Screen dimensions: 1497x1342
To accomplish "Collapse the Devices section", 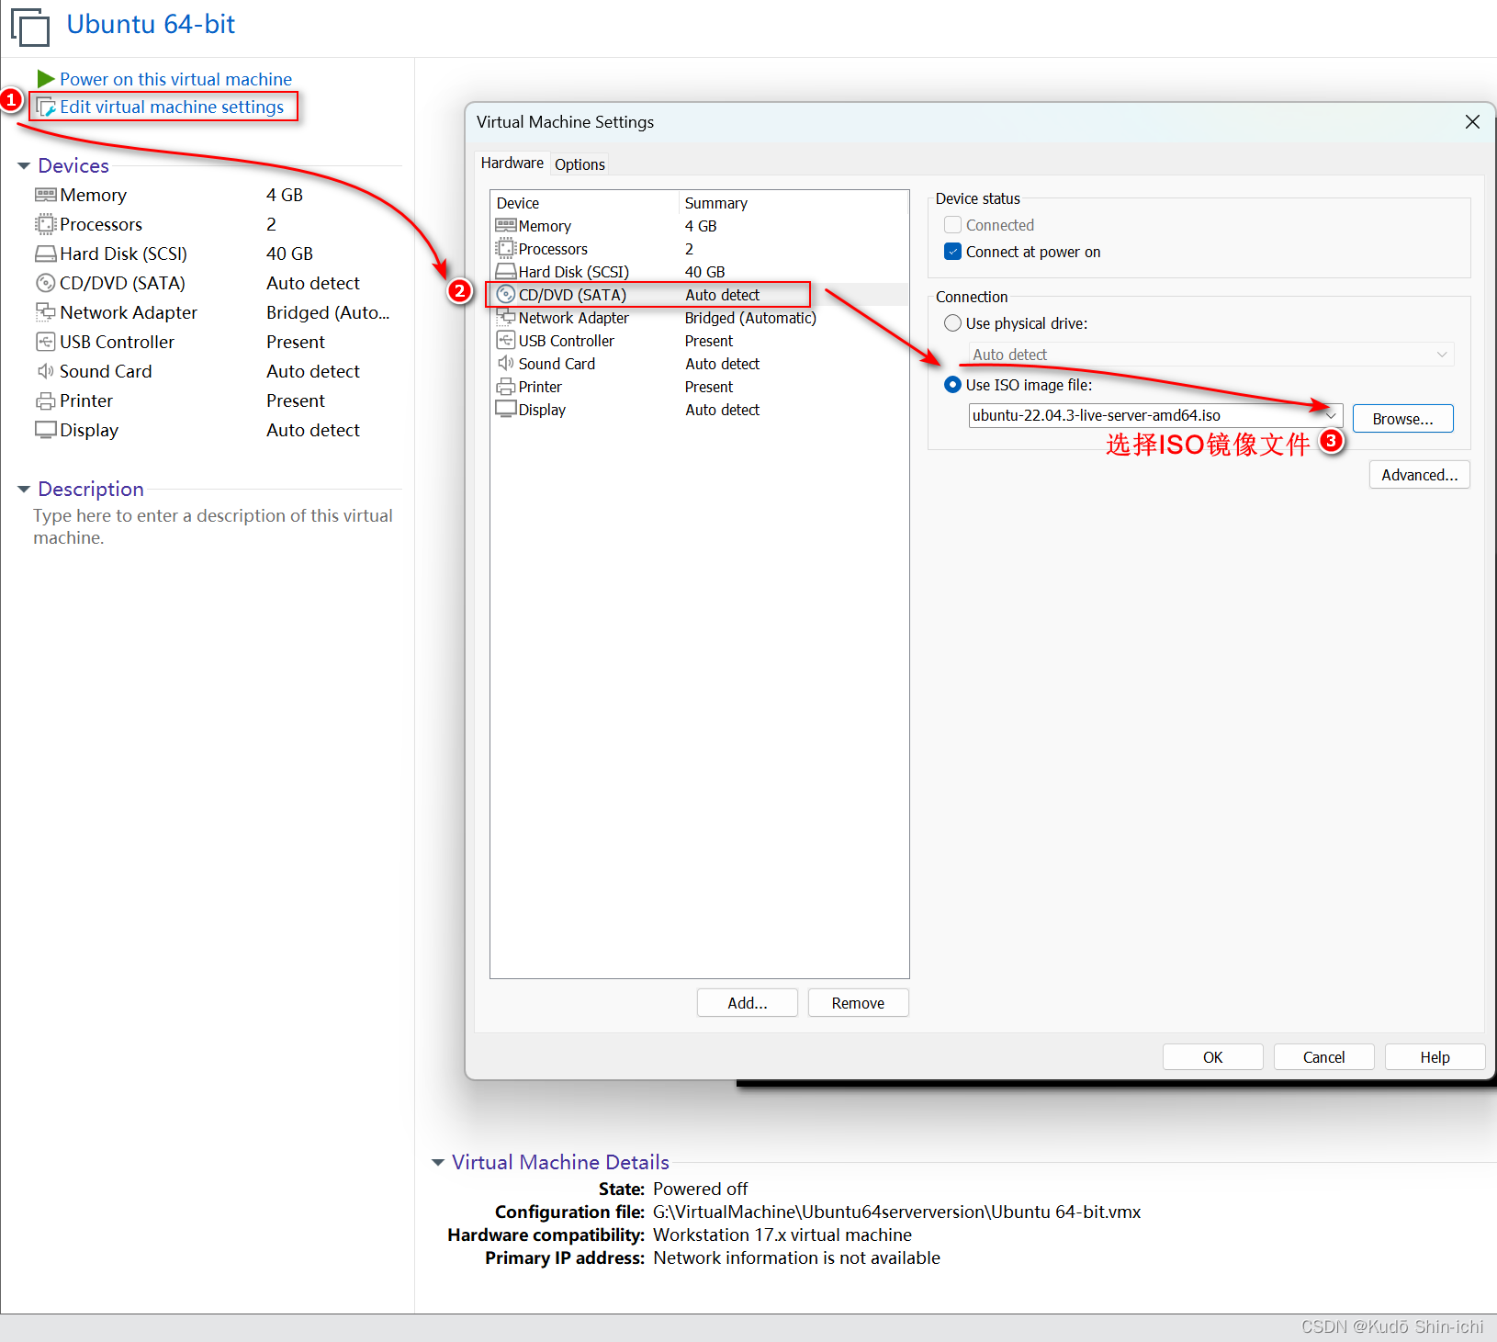I will point(24,166).
